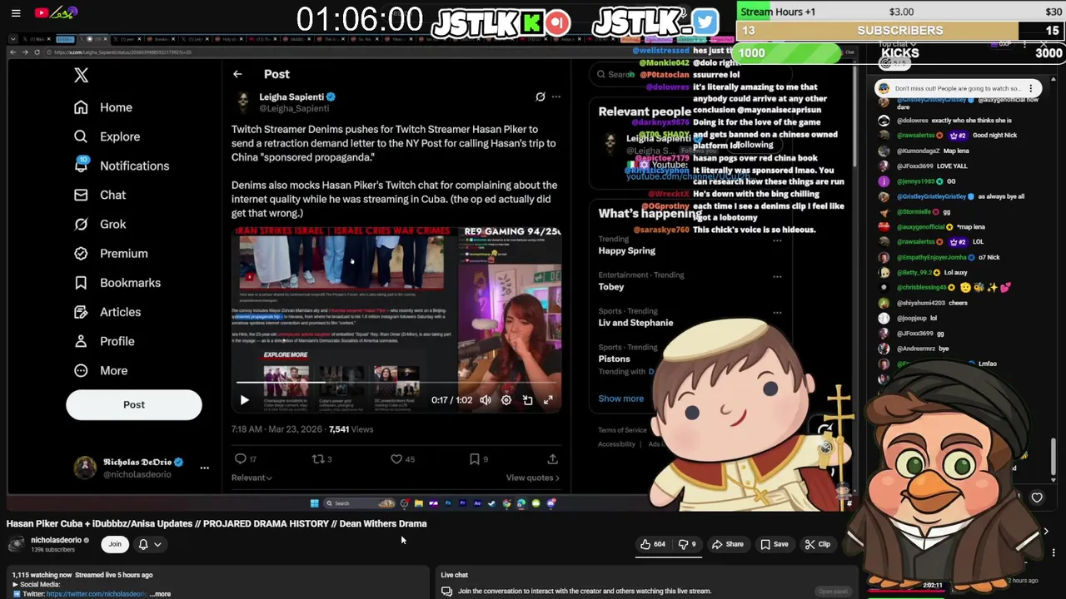Click the Live chat speech bubble icon
Screen dimensions: 1066x599
coord(446,592)
